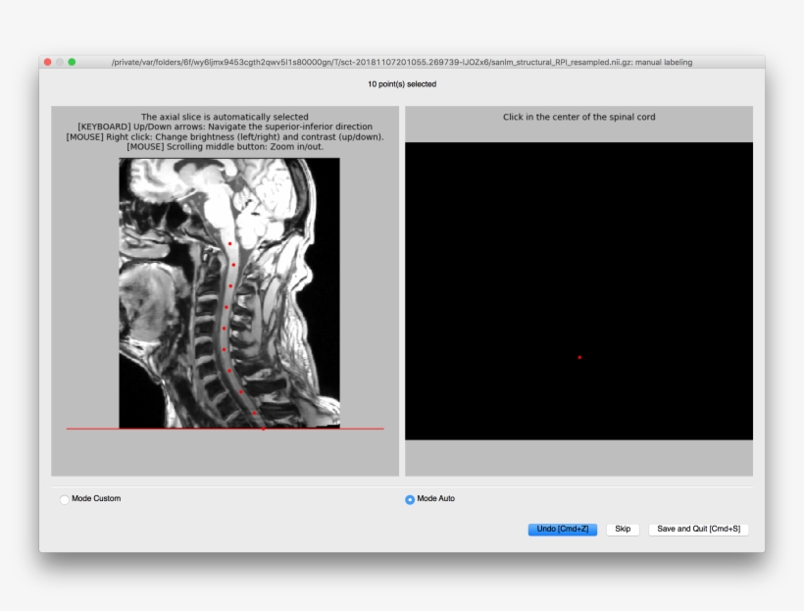Click the "10 point(s) selected" status text
This screenshot has height=611, width=804.
(402, 84)
